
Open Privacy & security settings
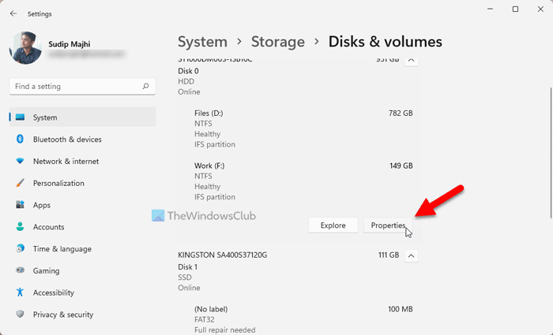tap(63, 315)
